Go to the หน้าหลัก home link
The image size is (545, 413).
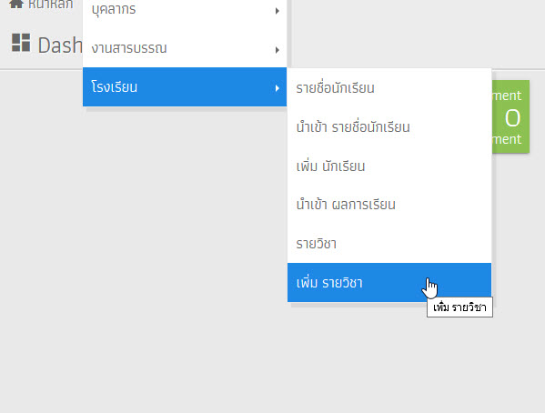tap(51, 5)
